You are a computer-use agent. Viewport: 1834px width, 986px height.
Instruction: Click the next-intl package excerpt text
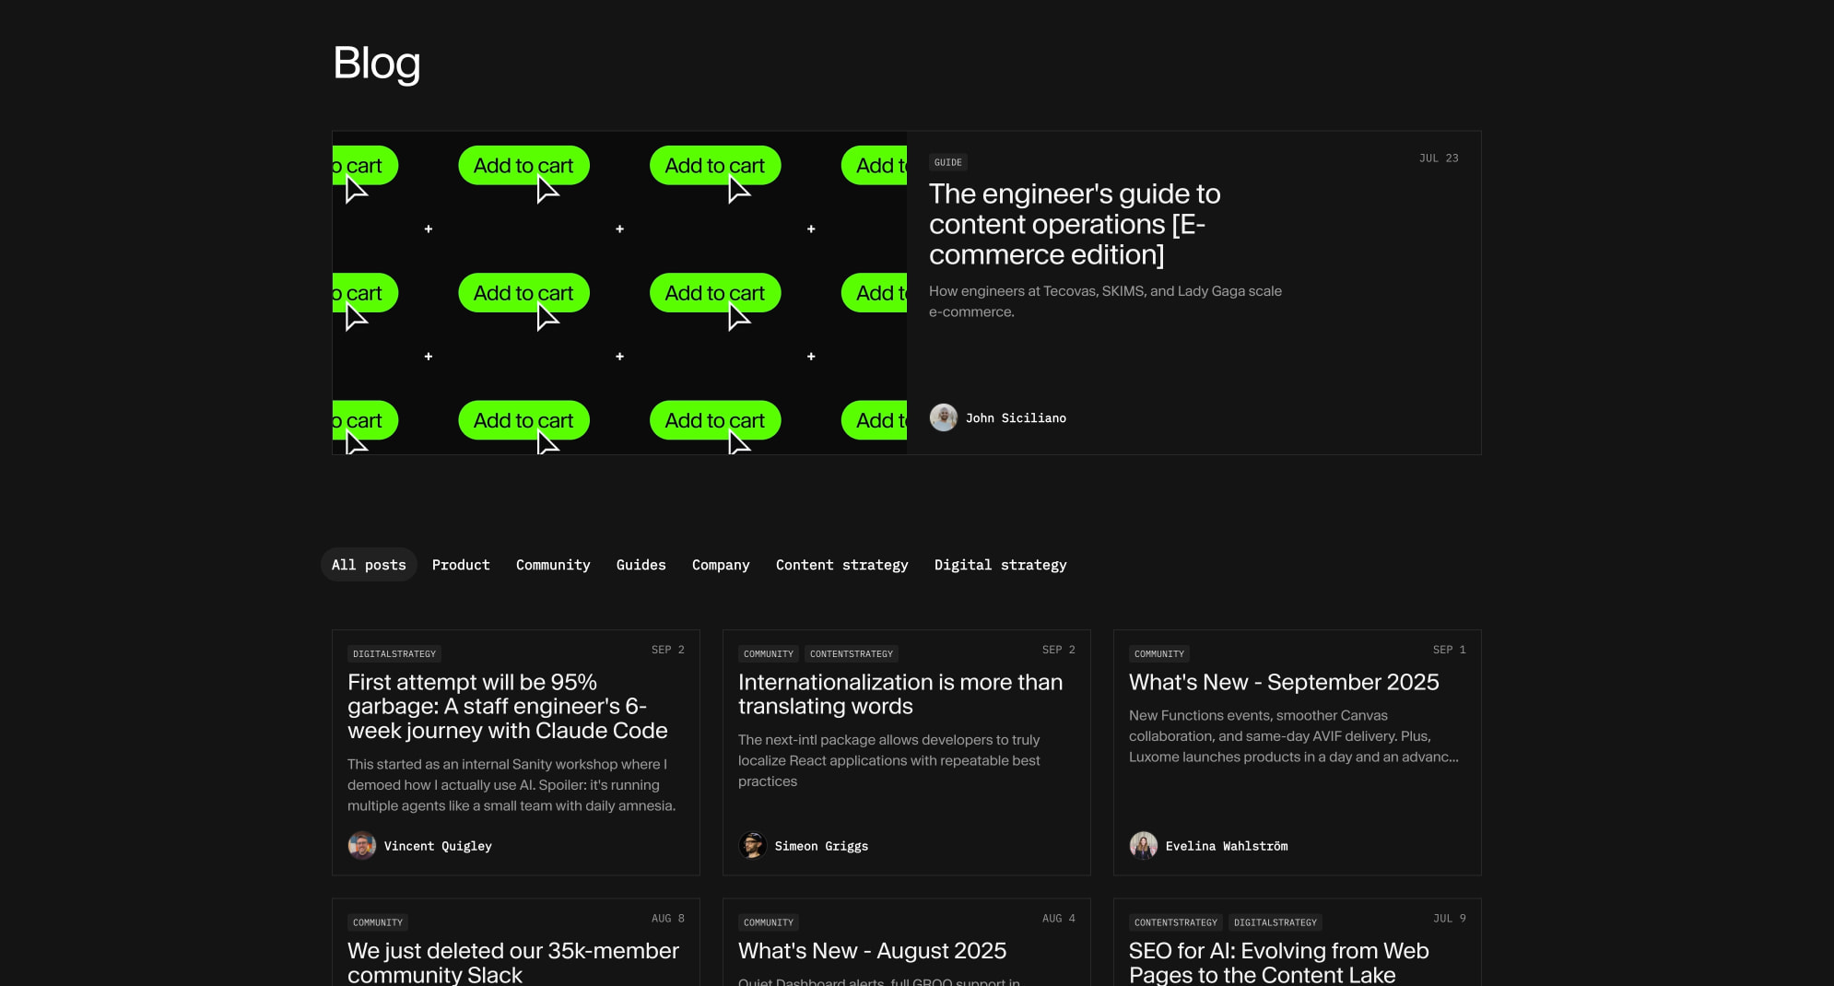[889, 760]
